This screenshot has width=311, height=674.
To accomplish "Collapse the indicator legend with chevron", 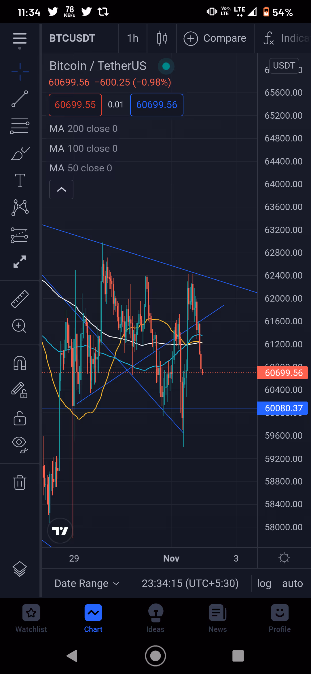I will [x=61, y=190].
